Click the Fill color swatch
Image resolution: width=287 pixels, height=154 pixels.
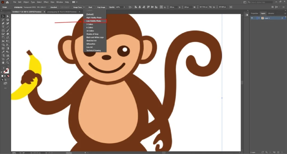pyautogui.click(x=3, y=68)
